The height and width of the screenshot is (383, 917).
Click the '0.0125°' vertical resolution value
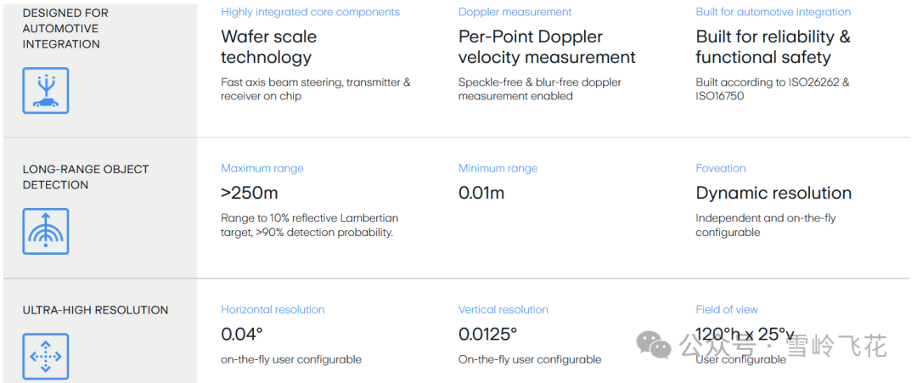[x=487, y=334]
